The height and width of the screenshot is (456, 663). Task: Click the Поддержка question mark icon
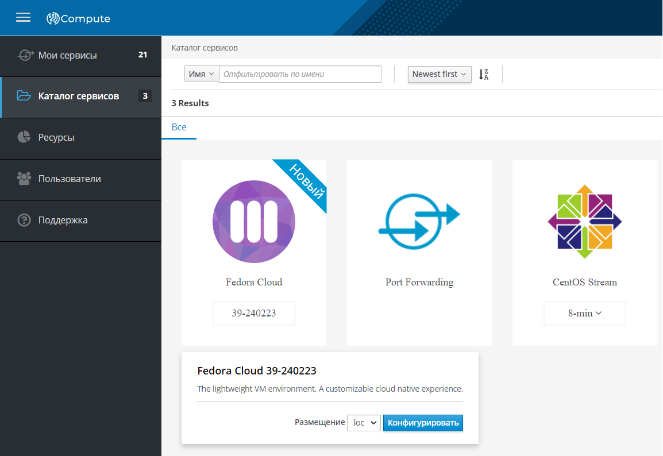coord(24,220)
